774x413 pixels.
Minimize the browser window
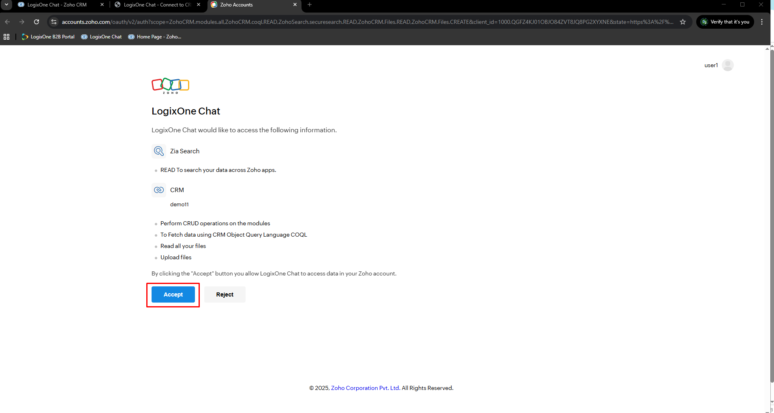click(x=724, y=4)
